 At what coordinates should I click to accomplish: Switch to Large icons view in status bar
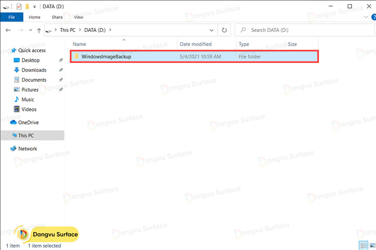pos(372,245)
